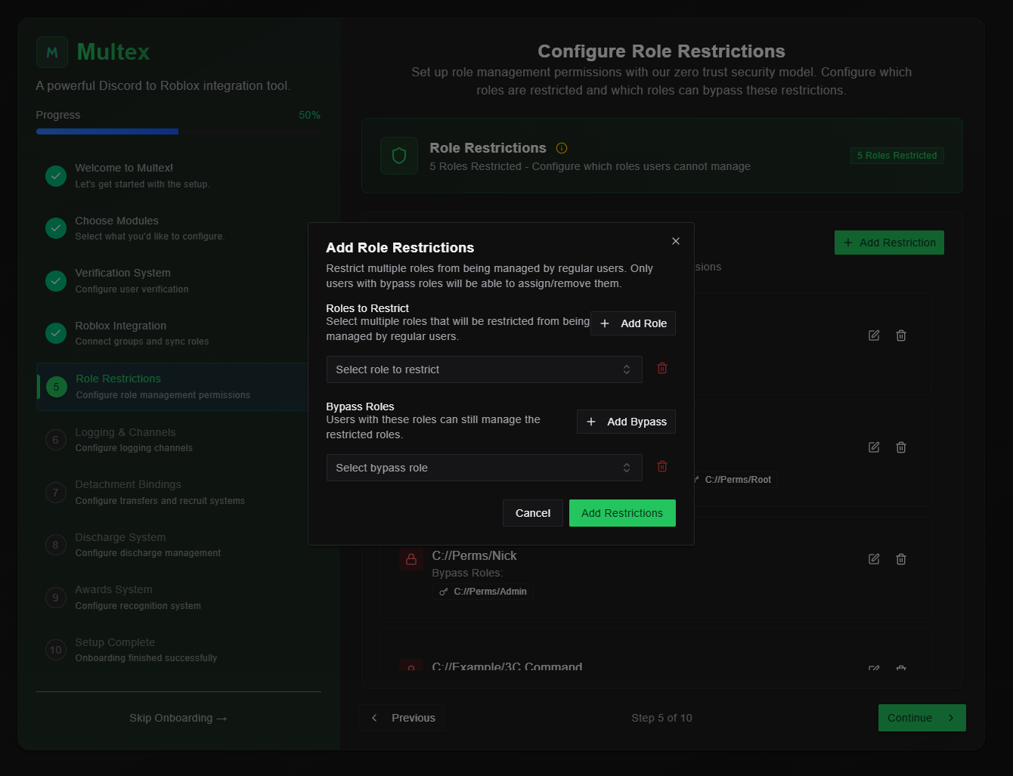Image resolution: width=1013 pixels, height=776 pixels.
Task: Delete the first restriction in the list
Action: [901, 335]
